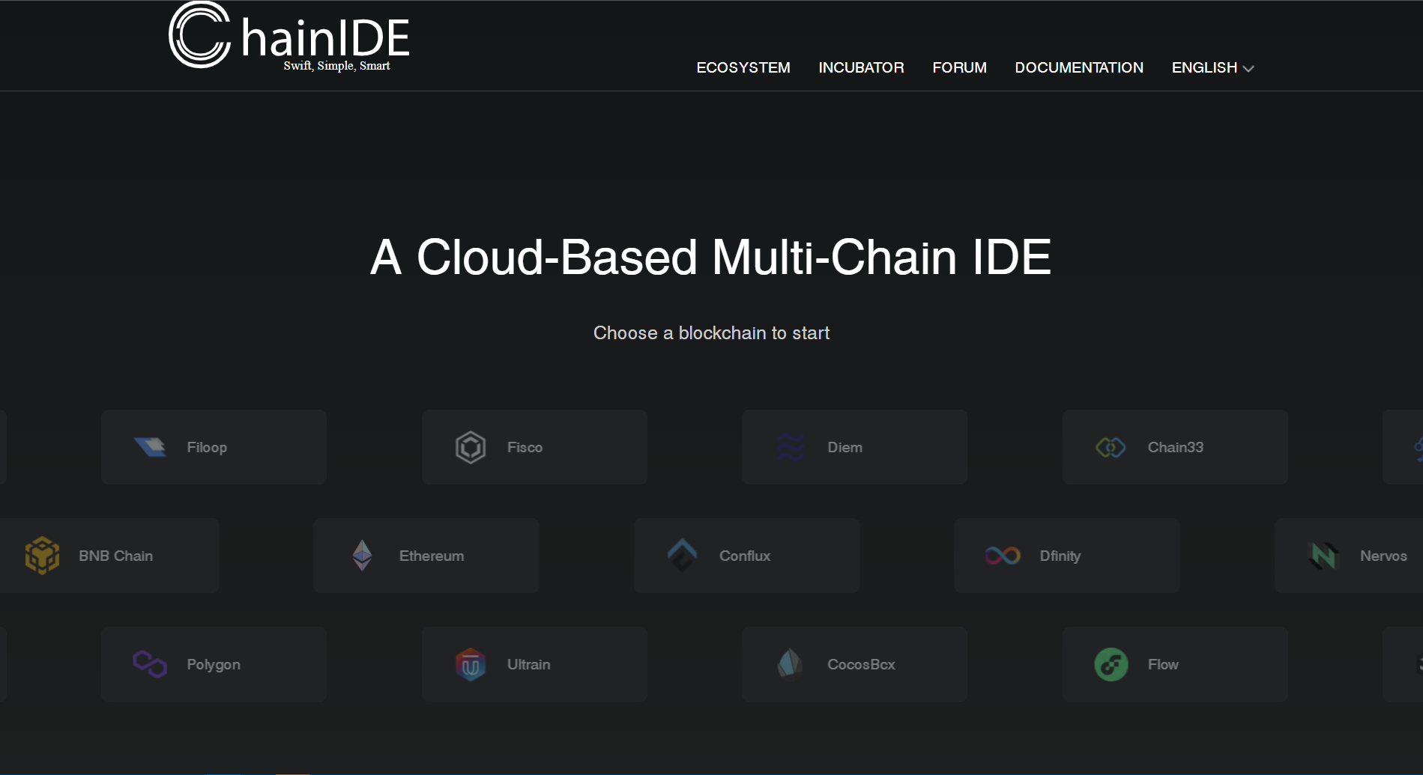Go to the Incubator page
This screenshot has width=1423, height=775.
pos(861,67)
